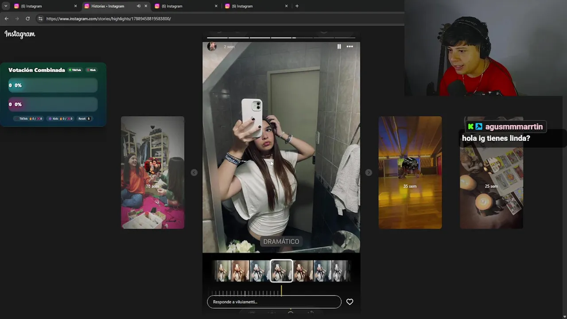Click the first voting bar showing 0 0%
Viewport: 567px width, 319px height.
(x=53, y=86)
